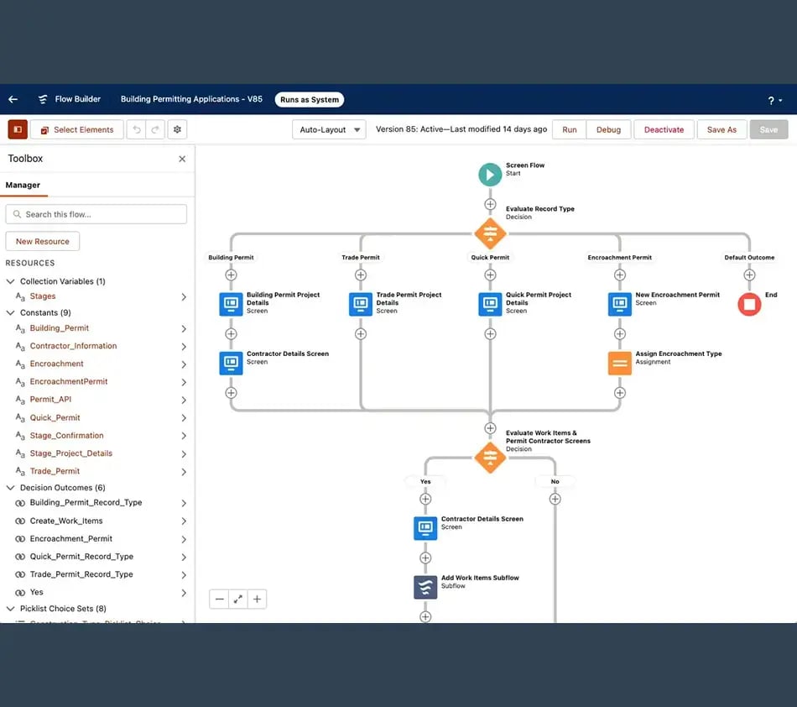Add element below Screen Flow Start
Viewport: 797px width, 707px height.
click(490, 205)
